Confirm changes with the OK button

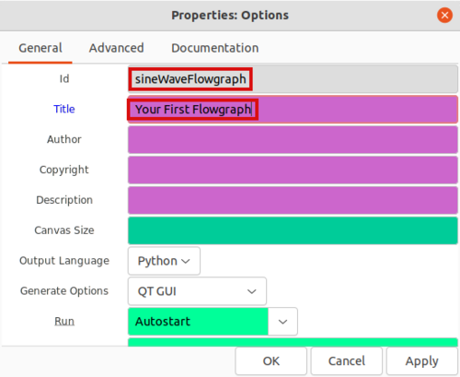click(x=271, y=361)
